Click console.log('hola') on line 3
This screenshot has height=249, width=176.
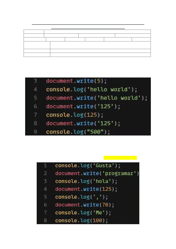coord(86,181)
